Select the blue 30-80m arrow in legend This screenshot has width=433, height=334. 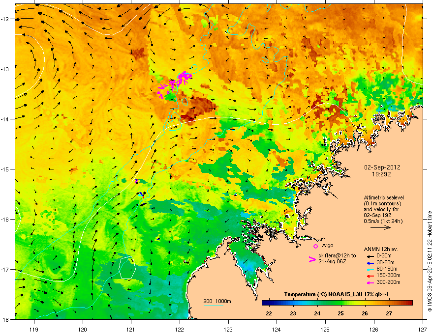tap(370, 263)
